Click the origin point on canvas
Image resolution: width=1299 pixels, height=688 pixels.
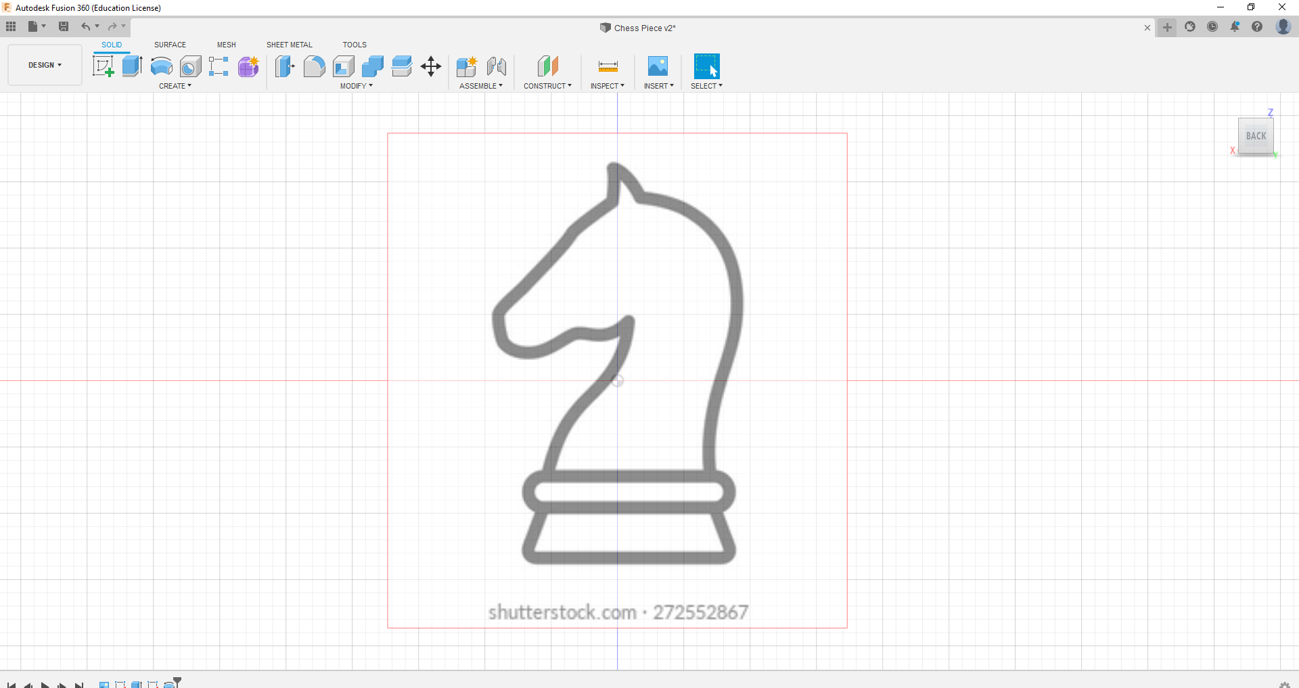pyautogui.click(x=617, y=381)
